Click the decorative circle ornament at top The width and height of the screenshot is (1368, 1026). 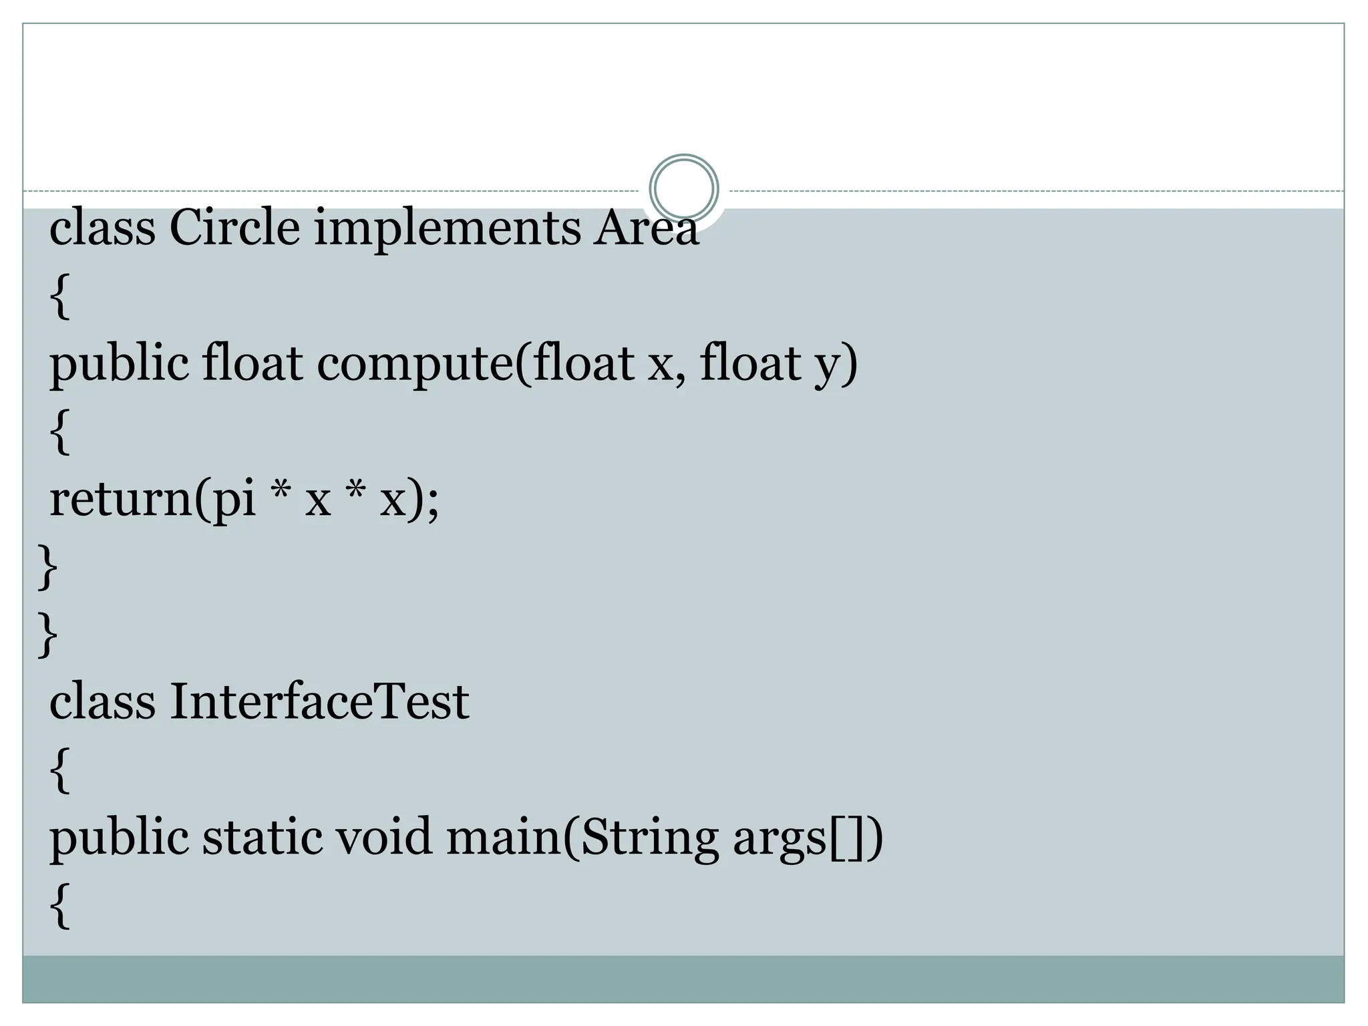pyautogui.click(x=683, y=188)
